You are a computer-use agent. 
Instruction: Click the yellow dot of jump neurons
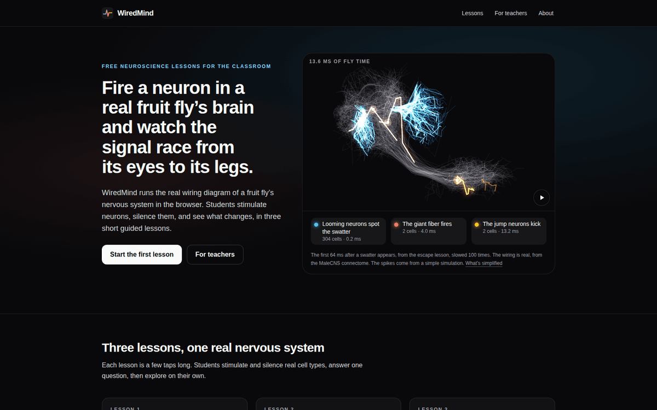(x=477, y=225)
